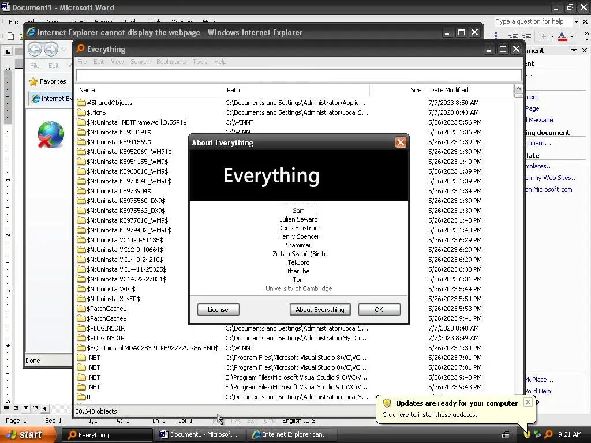Click the Internet Explorer back arrow
Image resolution: width=591 pixels, height=443 pixels.
pos(35,49)
